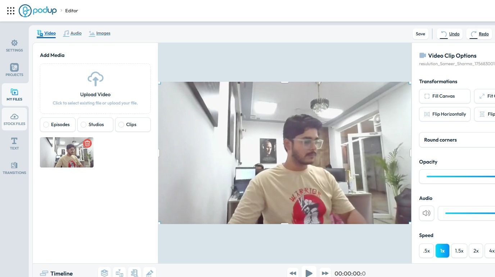This screenshot has height=277, width=495.
Task: Set playback speed to 1x
Action: [x=442, y=251]
